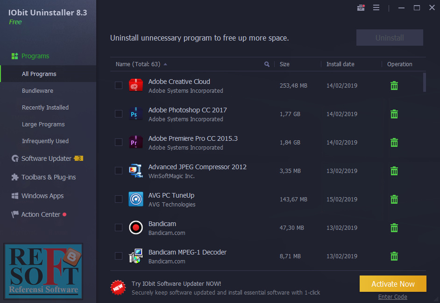Check the Advanced JPEG Compressor 2012 checkbox

pyautogui.click(x=119, y=171)
